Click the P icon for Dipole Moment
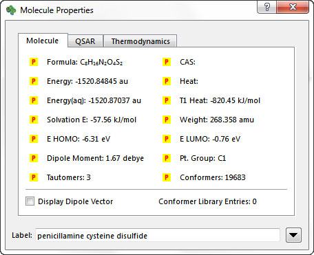Screen dimensions: 314x255 pyautogui.click(x=34, y=158)
